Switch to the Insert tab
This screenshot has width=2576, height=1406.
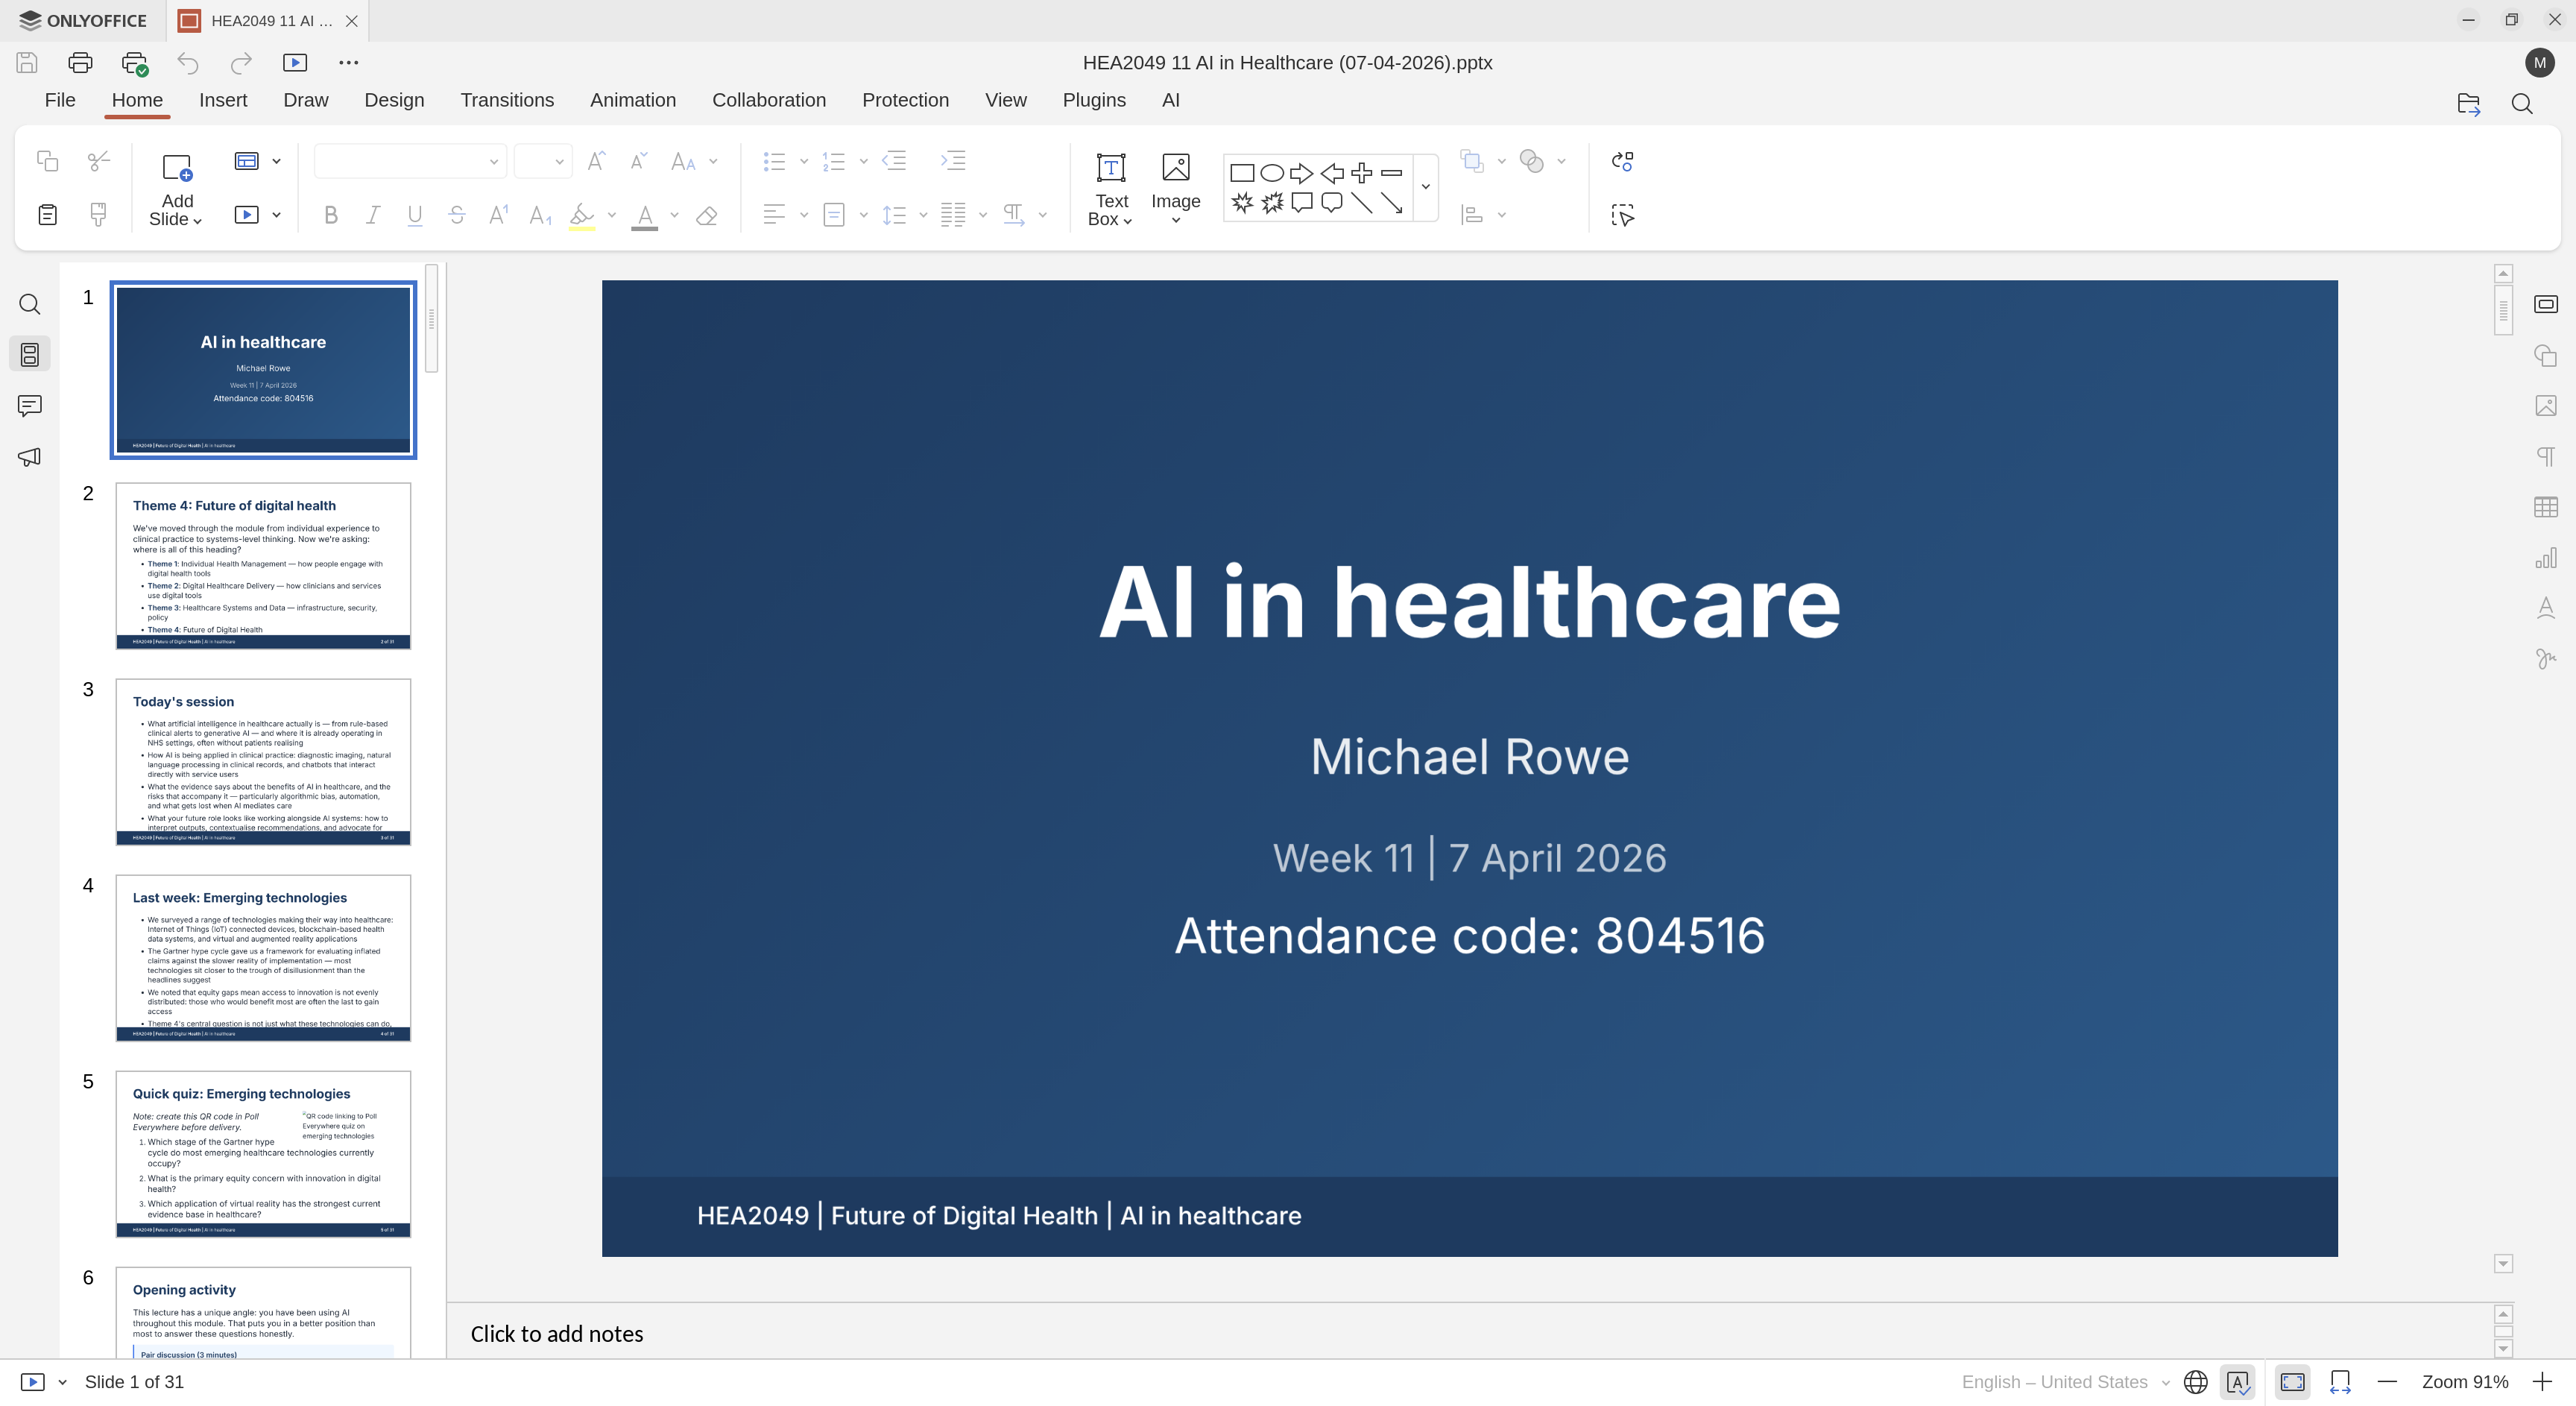pyautogui.click(x=223, y=100)
